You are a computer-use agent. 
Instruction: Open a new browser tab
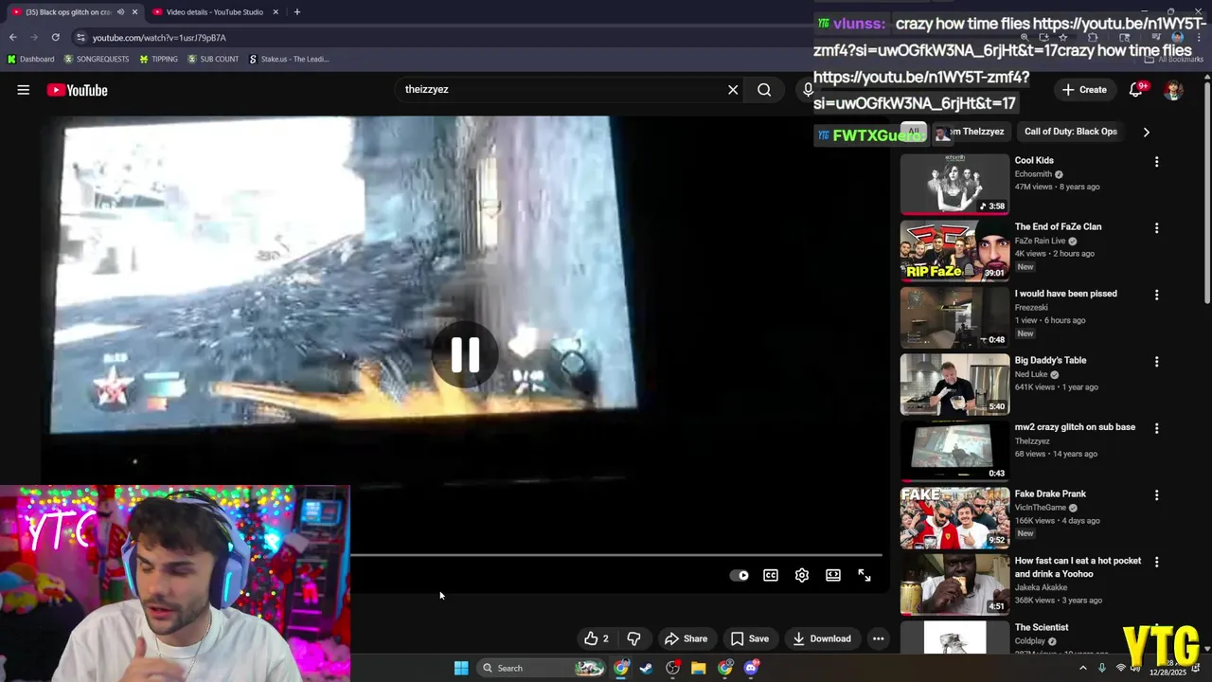point(296,12)
